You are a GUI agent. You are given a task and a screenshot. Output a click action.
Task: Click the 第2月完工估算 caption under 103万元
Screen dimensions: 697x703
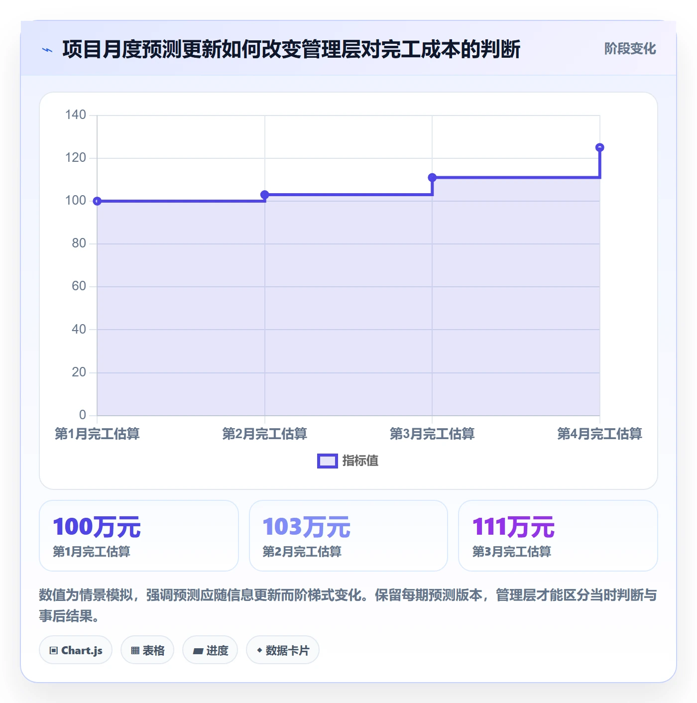302,552
